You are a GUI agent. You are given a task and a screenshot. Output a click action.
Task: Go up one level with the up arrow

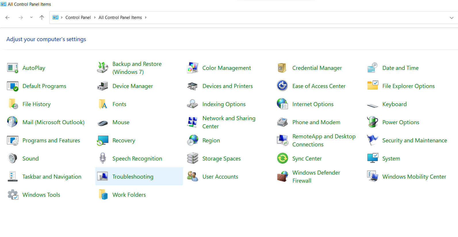(x=42, y=18)
